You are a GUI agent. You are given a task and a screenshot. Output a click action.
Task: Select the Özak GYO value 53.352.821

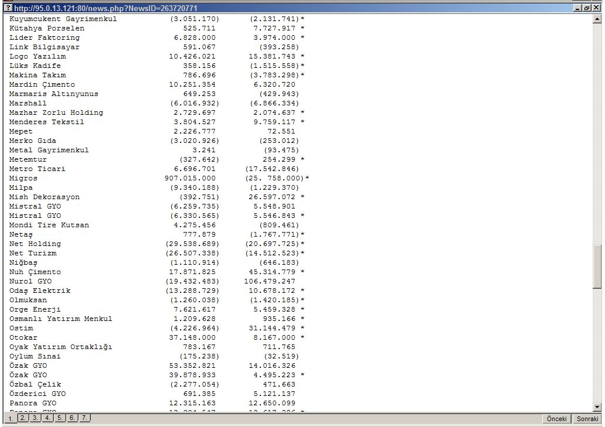point(192,365)
